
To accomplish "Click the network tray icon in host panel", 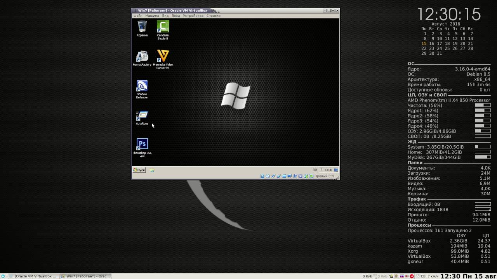I will [x=391, y=276].
